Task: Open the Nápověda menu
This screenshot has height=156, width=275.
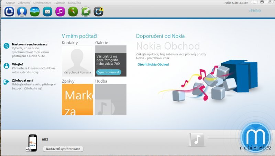Action: coord(75,3)
